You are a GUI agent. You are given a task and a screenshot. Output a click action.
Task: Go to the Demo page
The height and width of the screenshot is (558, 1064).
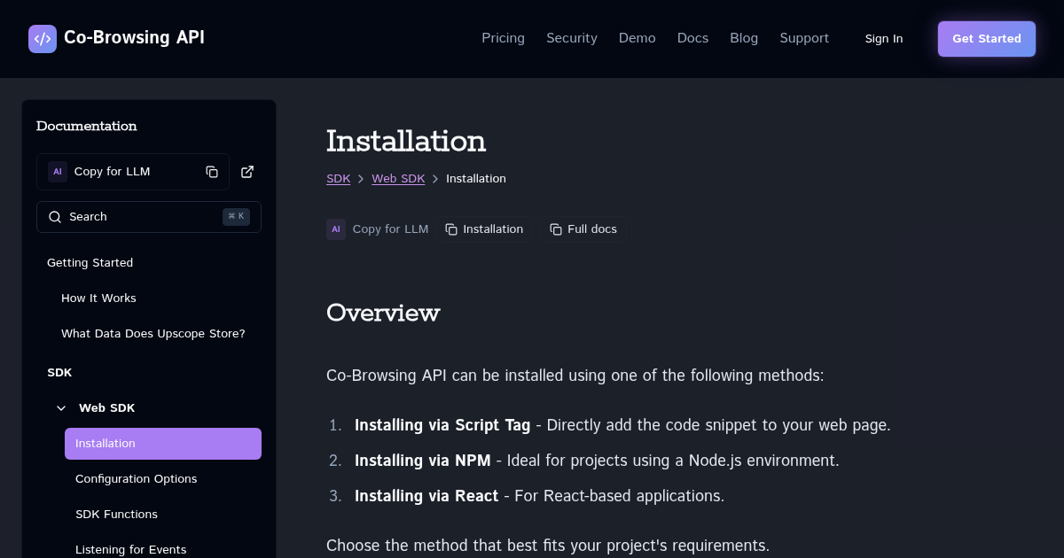638,38
